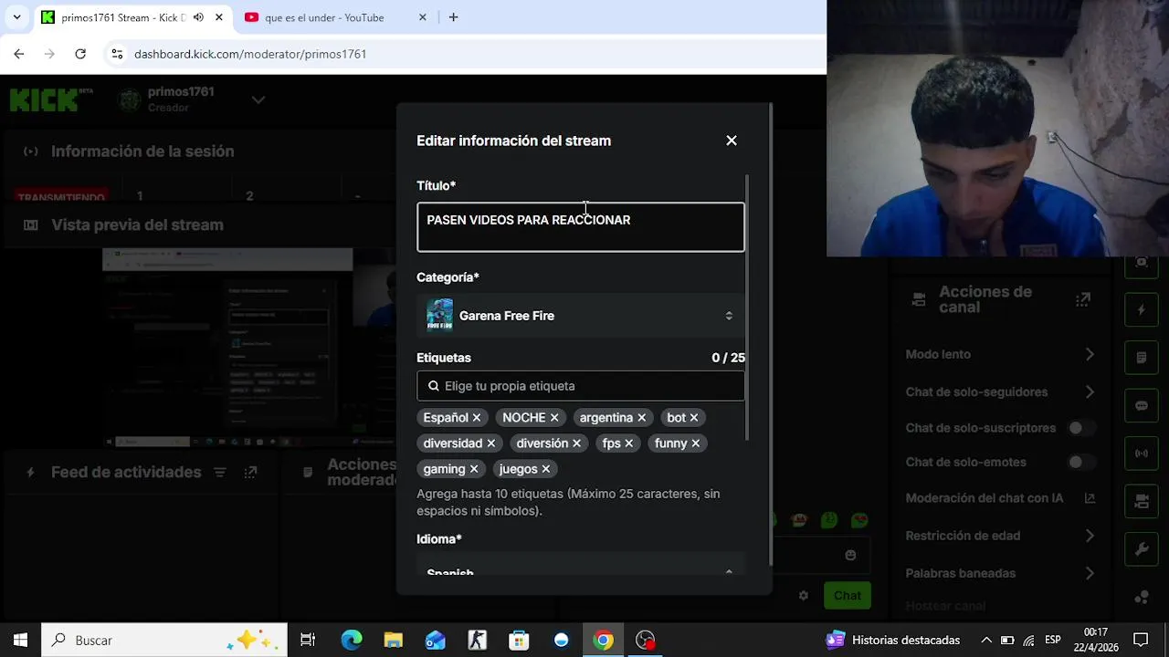This screenshot has height=657, width=1169.
Task: Click the Garena Free Fire category thumbnail
Action: click(x=439, y=316)
